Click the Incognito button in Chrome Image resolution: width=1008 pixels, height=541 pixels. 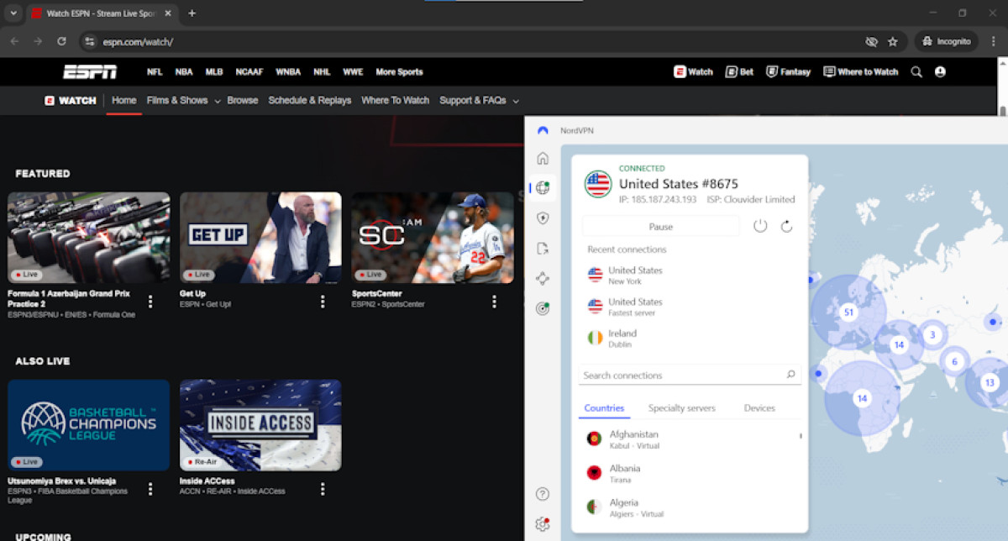[x=947, y=41]
